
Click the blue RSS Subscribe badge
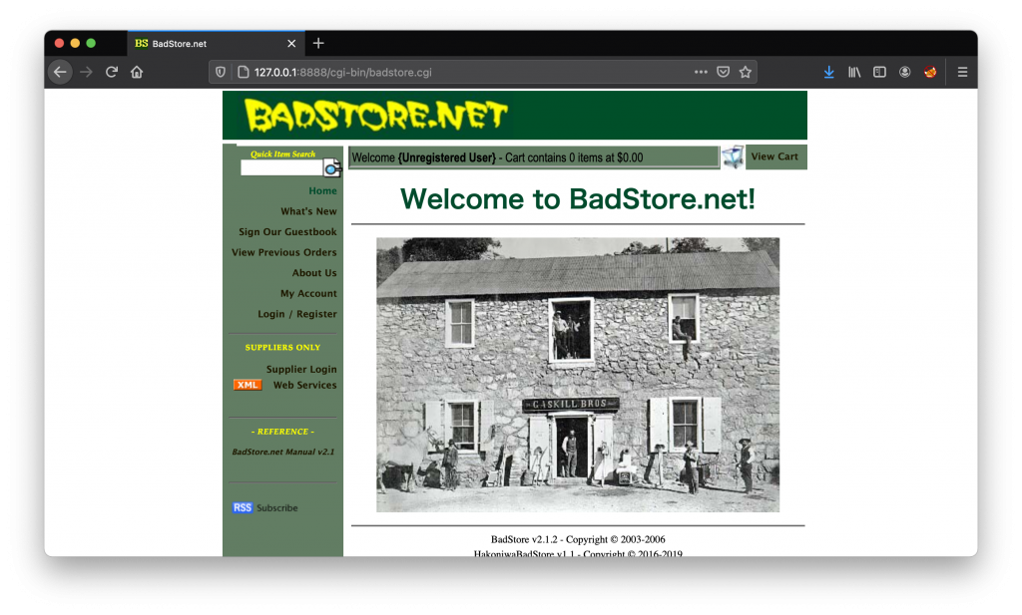(x=243, y=507)
